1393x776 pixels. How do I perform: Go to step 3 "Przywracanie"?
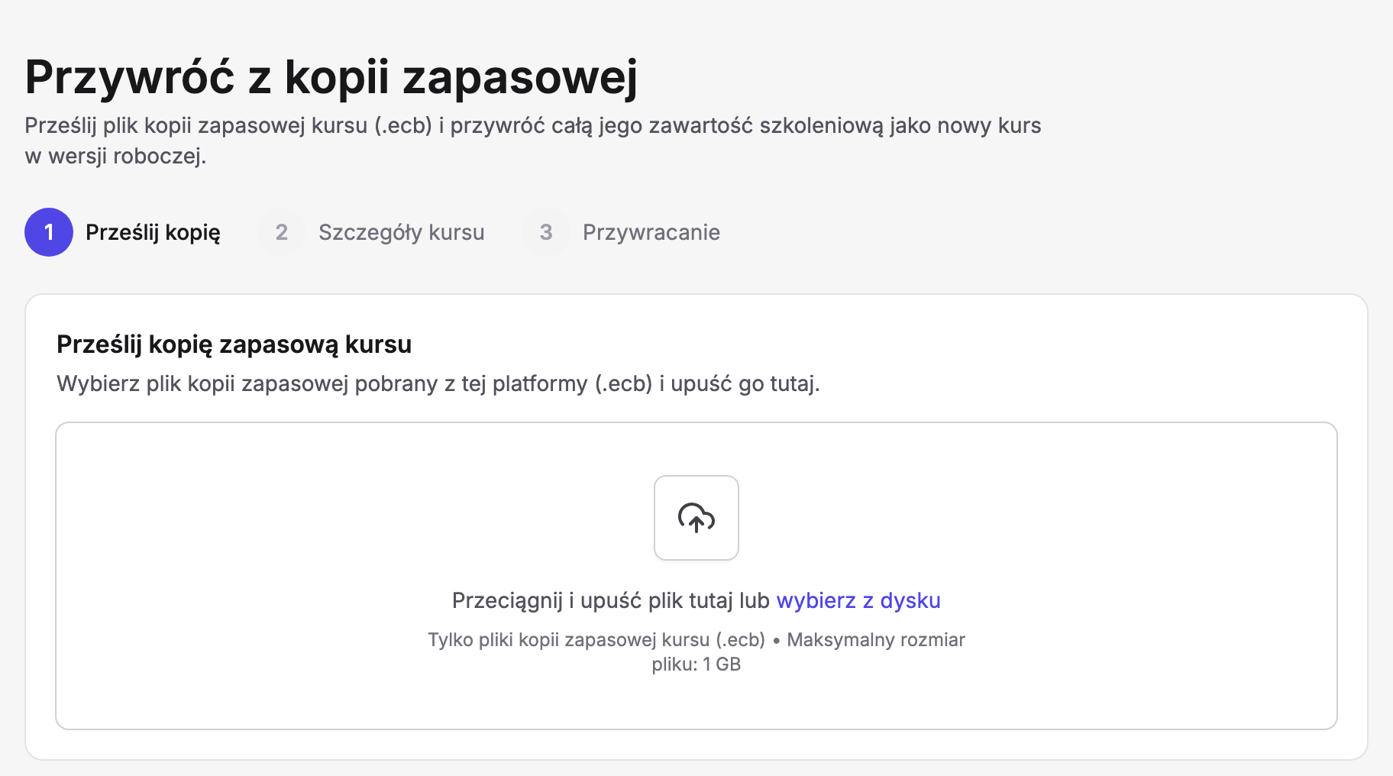tap(621, 232)
